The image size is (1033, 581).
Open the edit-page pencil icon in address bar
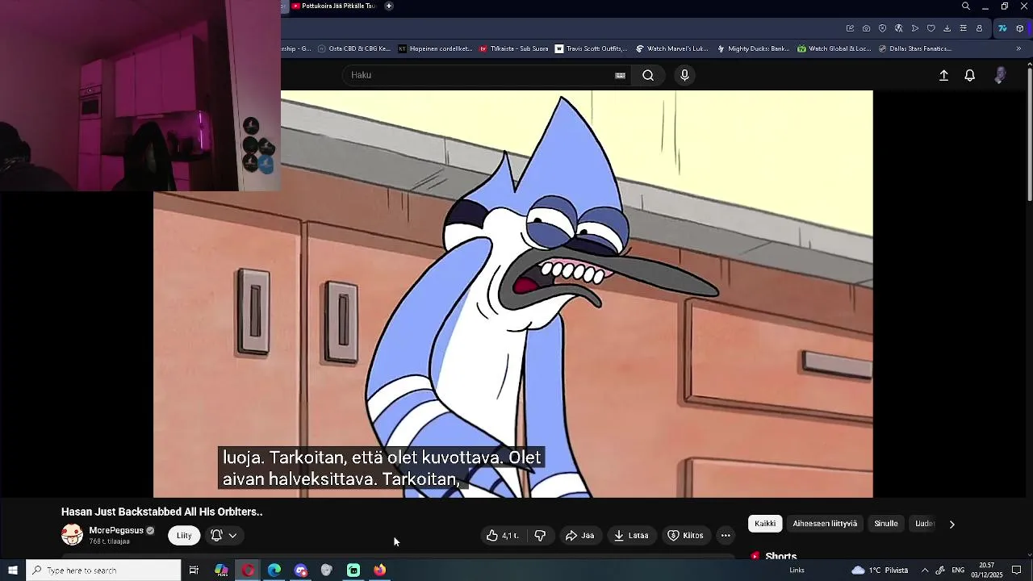[x=850, y=28]
